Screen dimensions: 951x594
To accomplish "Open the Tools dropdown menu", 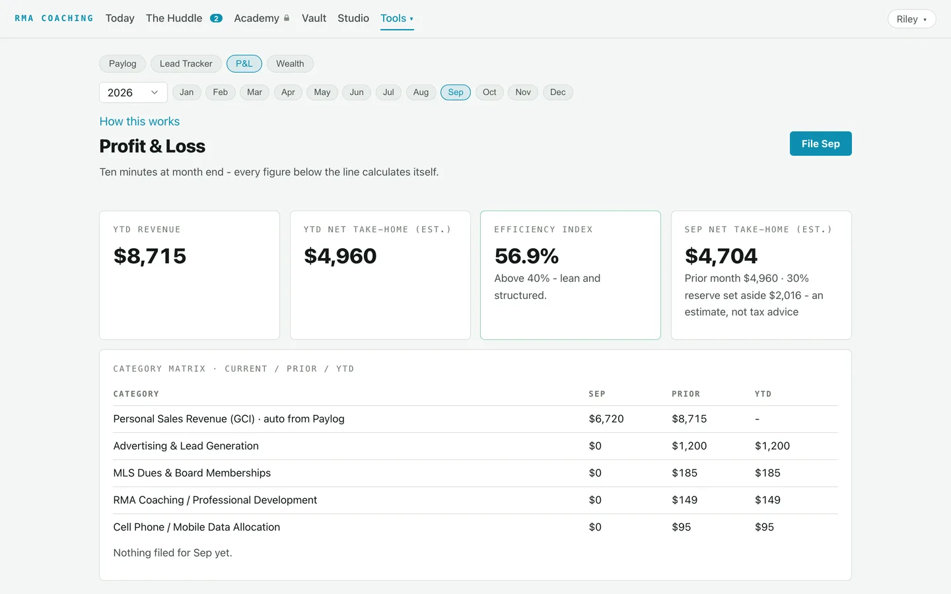I will point(397,18).
